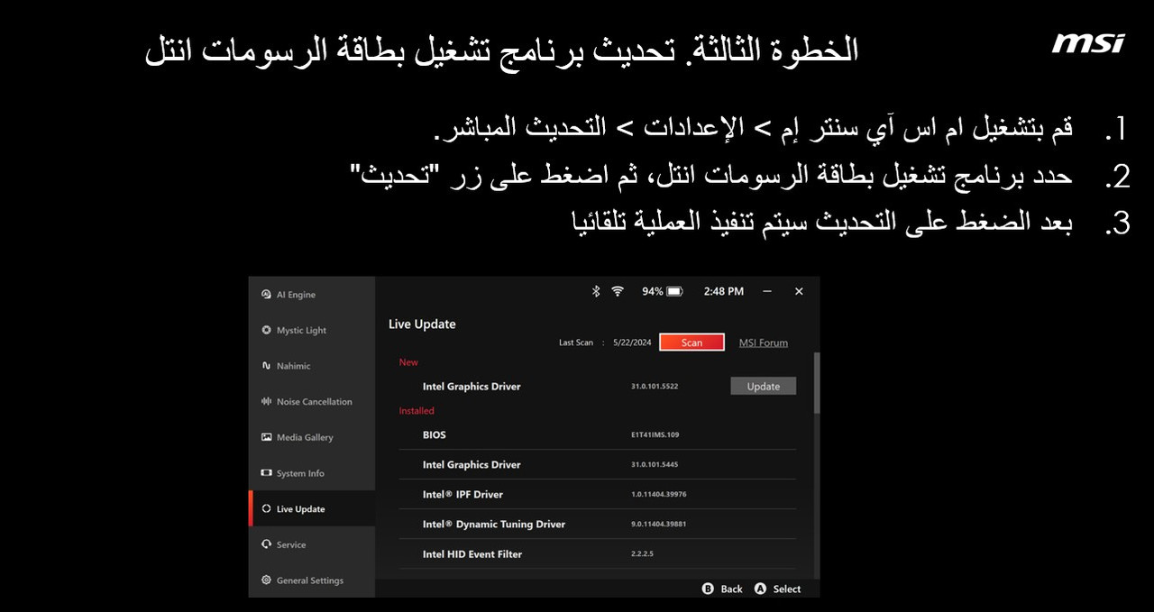Click the General Settings gear icon
The image size is (1154, 612).
[x=266, y=580]
